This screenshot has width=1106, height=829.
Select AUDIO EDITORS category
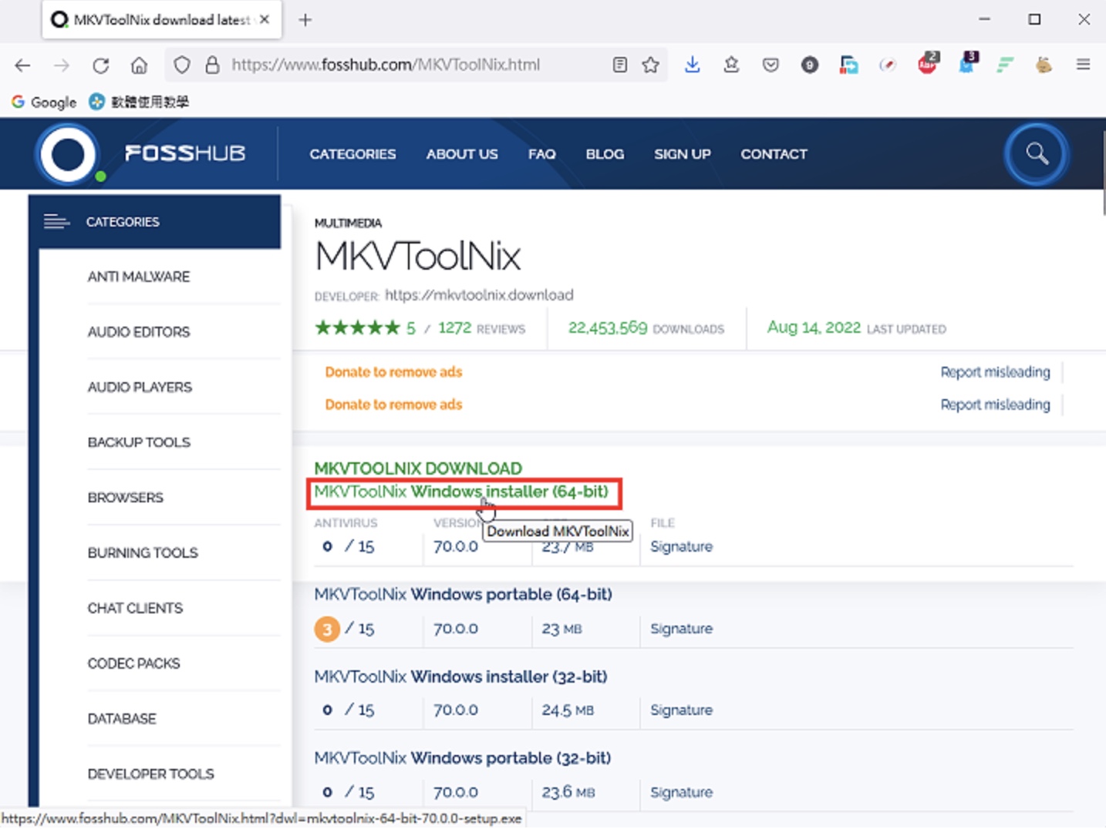click(x=139, y=332)
